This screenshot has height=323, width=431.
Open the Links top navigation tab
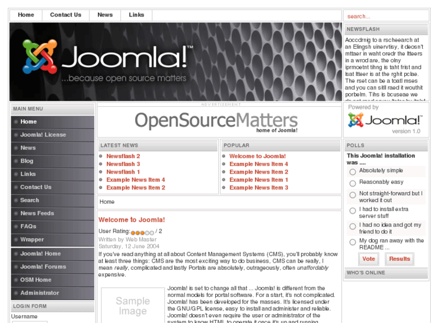136,15
